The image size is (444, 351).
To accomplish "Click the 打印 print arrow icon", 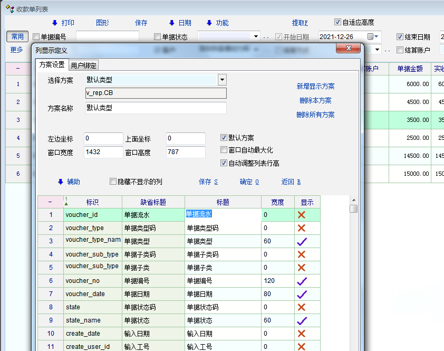I will coord(54,23).
